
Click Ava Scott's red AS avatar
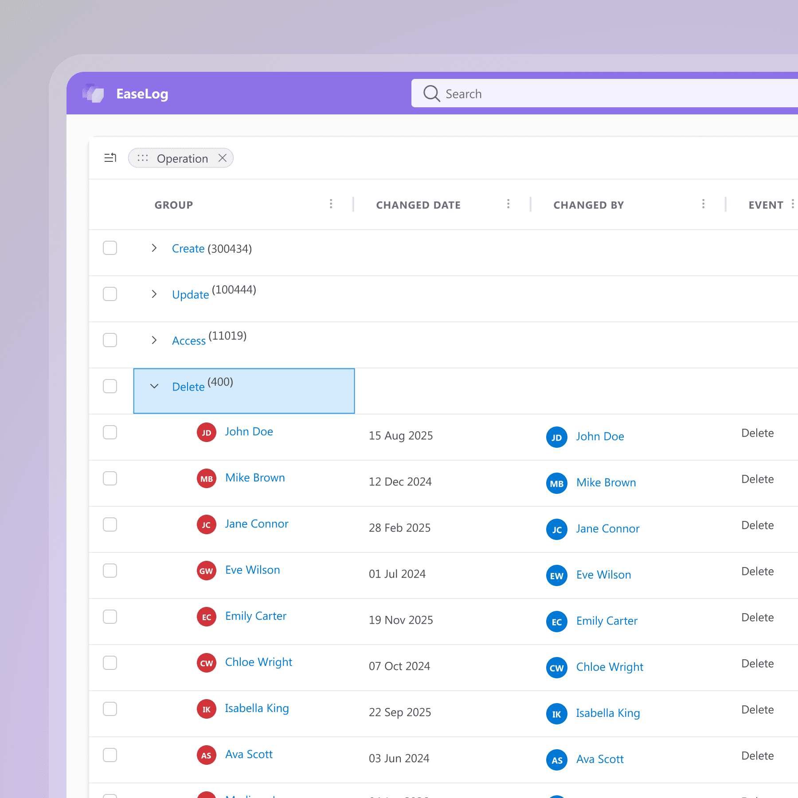tap(207, 755)
